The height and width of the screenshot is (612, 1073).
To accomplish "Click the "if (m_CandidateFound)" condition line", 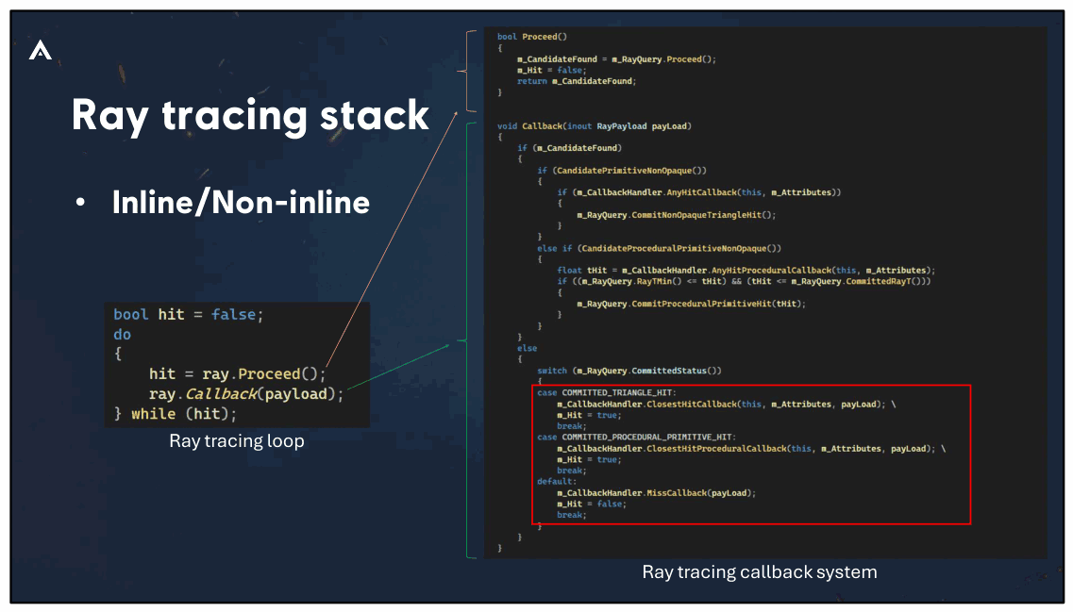I will click(x=569, y=148).
